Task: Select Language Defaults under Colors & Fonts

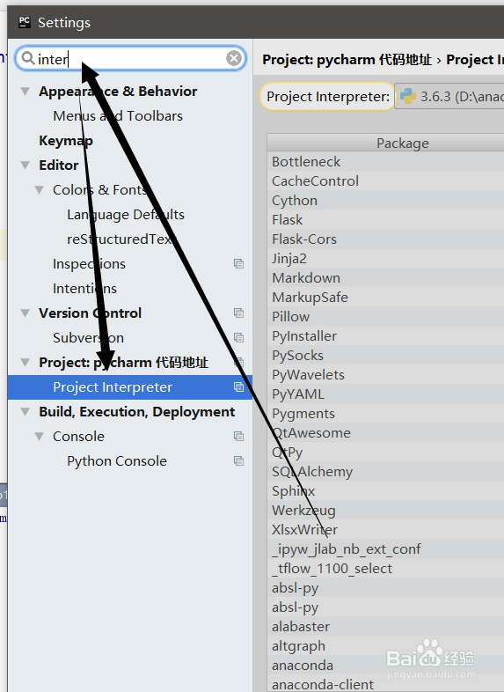Action: click(x=126, y=215)
